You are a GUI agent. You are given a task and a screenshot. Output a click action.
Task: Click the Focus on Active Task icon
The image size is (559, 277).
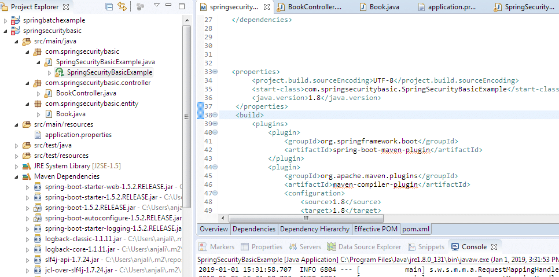click(x=140, y=7)
